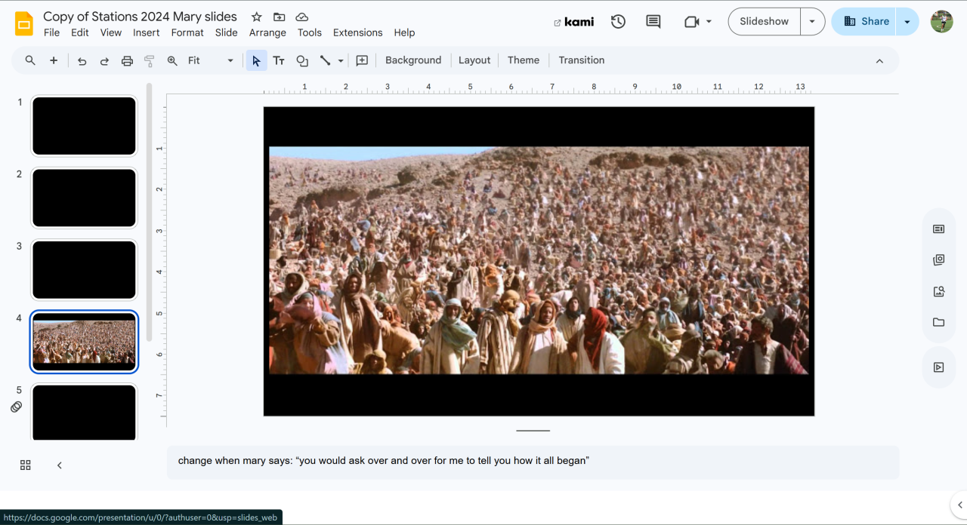Open the Fit zoom dropdown
This screenshot has height=525, width=967.
click(x=211, y=61)
